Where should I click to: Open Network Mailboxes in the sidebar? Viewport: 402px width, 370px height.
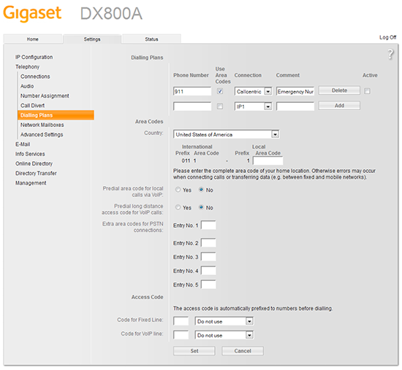(x=42, y=125)
